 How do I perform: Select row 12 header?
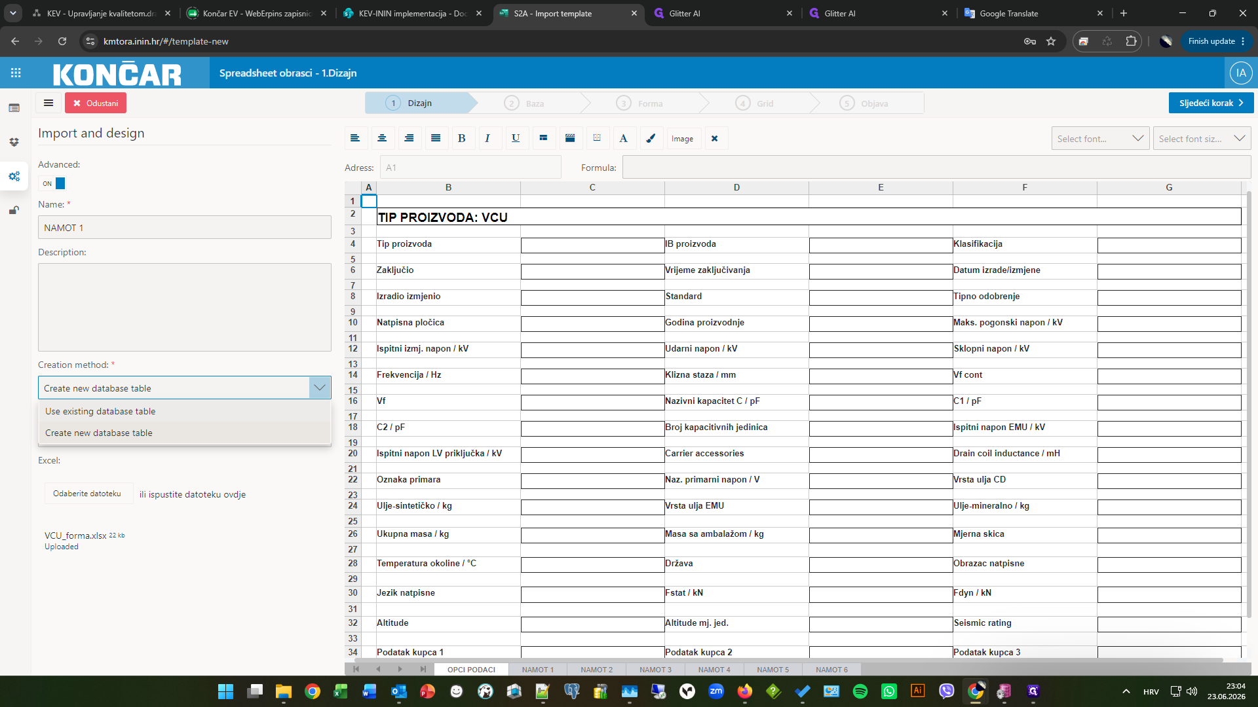(353, 348)
